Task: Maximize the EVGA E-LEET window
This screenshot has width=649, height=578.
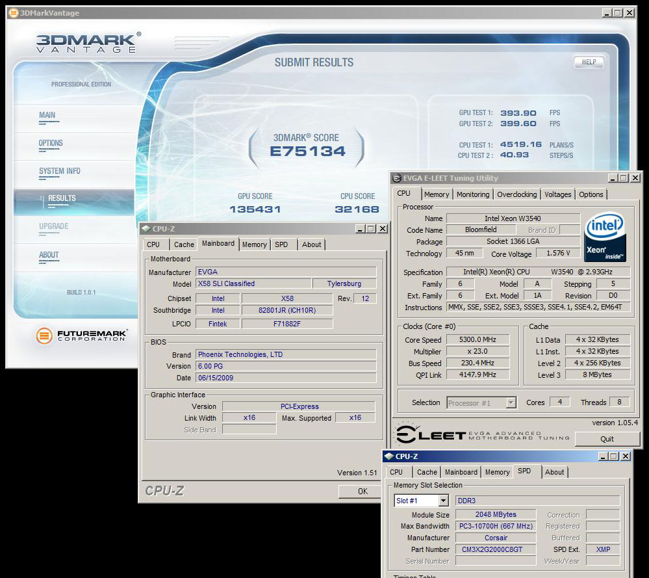Action: click(624, 178)
